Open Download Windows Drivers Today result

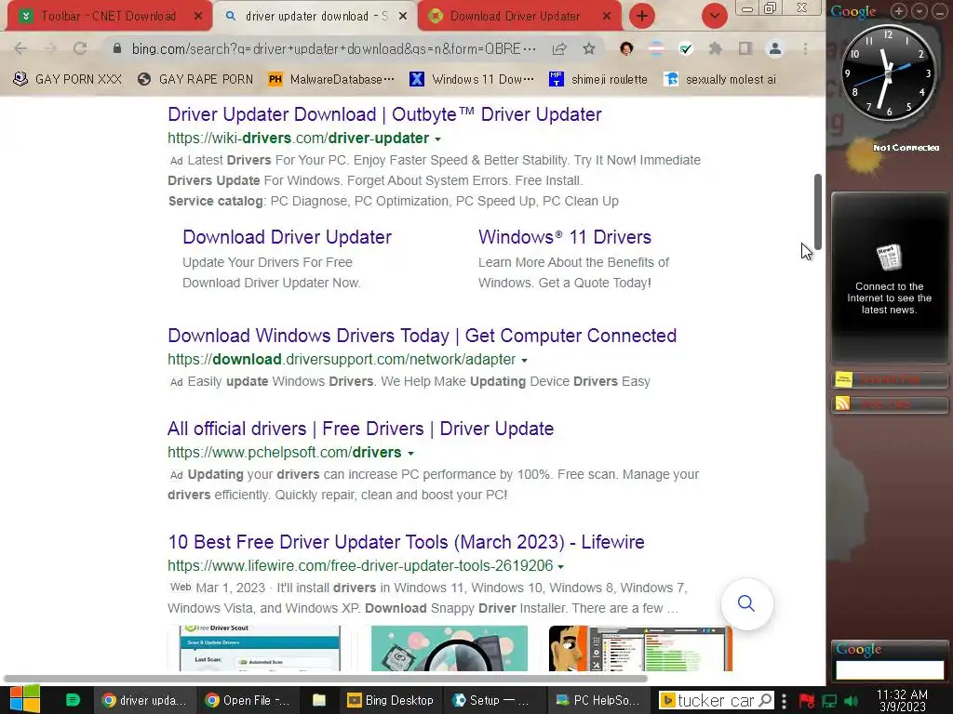click(x=422, y=335)
